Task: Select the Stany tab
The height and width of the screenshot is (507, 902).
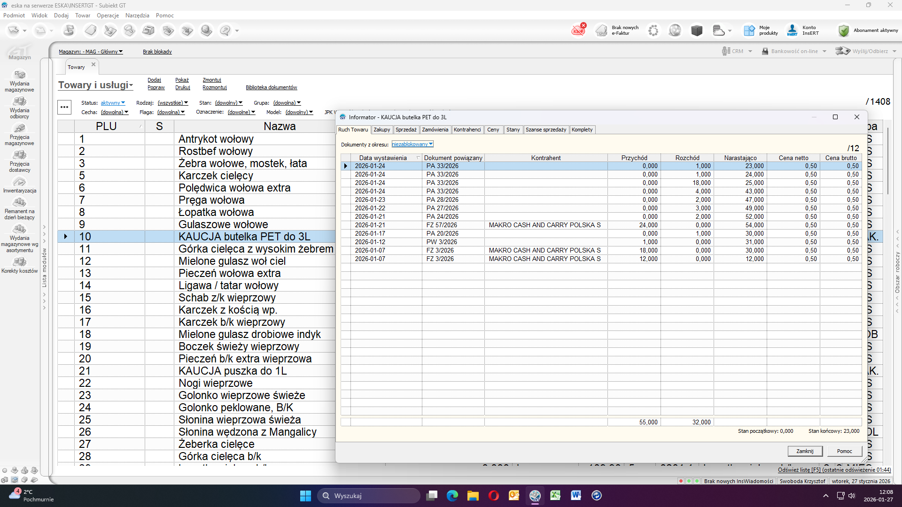Action: (513, 130)
